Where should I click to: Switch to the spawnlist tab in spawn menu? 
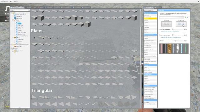pyautogui.click(x=17, y=7)
